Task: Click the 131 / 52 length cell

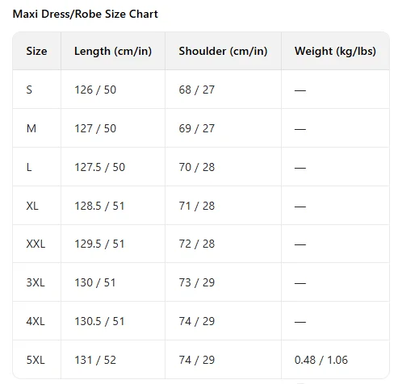Action: tap(95, 360)
